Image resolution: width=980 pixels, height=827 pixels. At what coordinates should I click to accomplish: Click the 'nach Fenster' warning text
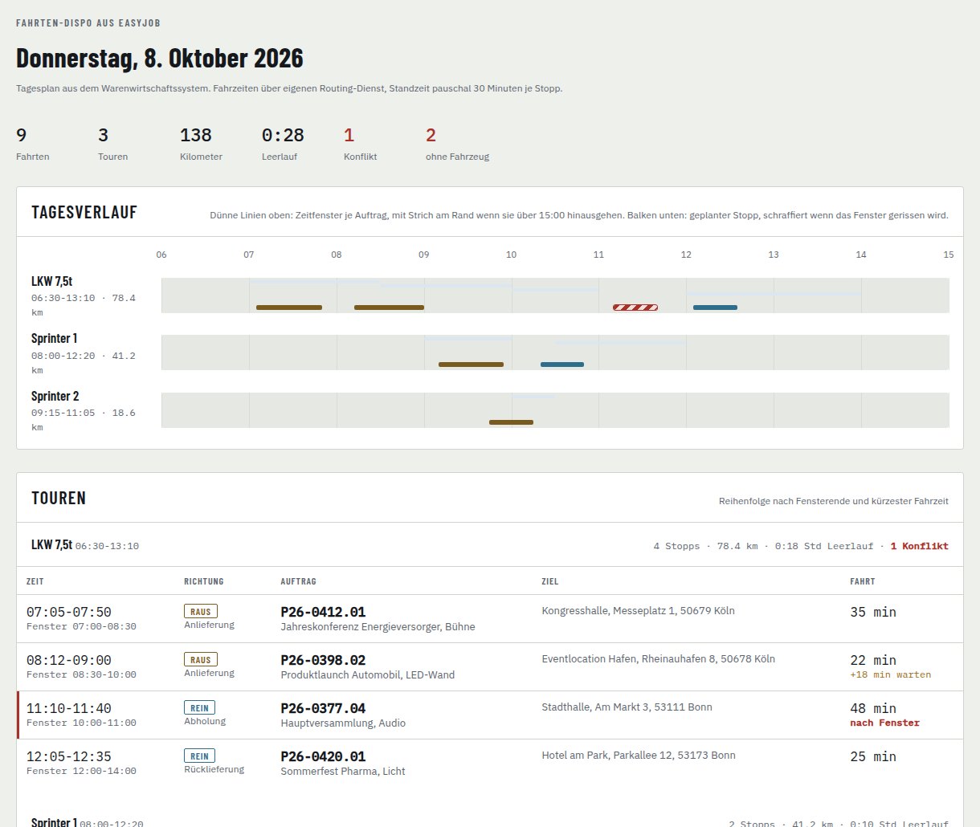[x=884, y=723]
